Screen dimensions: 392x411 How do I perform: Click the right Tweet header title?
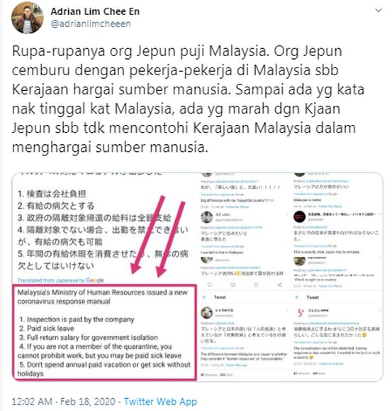313,297
